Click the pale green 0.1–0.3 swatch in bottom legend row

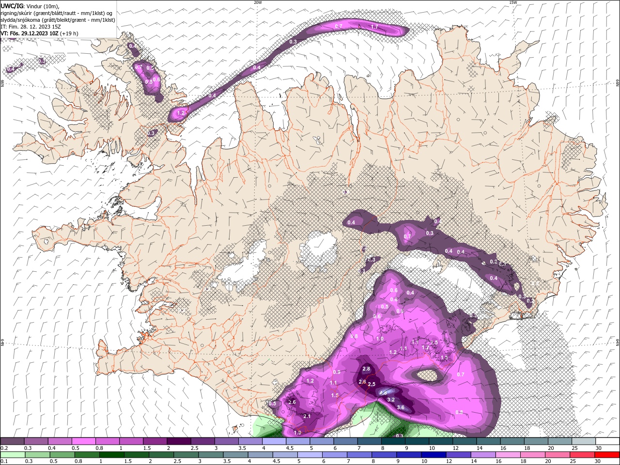click(13, 455)
